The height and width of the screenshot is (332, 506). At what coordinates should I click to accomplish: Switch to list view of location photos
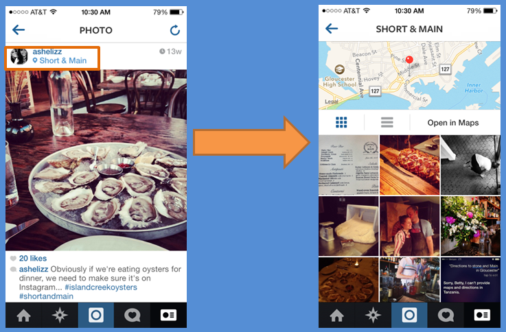387,123
